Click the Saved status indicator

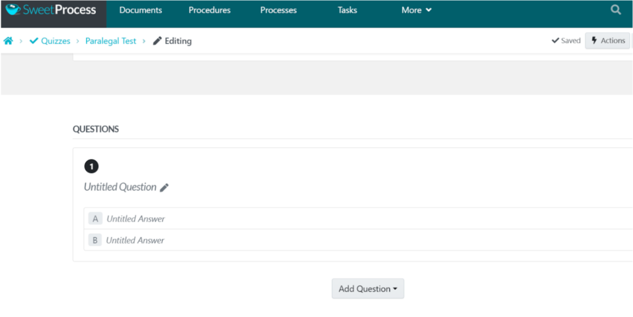pos(566,41)
